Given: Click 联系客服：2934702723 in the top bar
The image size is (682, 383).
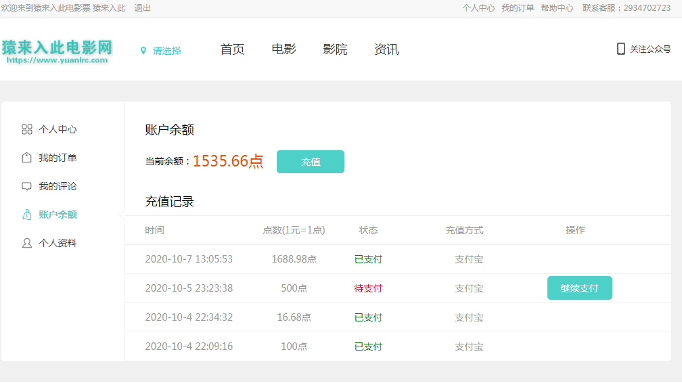Looking at the screenshot, I should point(627,8).
